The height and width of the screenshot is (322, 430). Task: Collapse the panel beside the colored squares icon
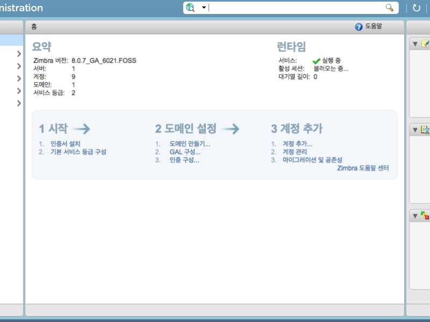click(415, 216)
